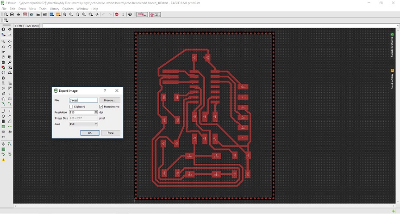Image resolution: width=400 pixels, height=214 pixels.
Task: Select the Move tool
Action: [10, 41]
